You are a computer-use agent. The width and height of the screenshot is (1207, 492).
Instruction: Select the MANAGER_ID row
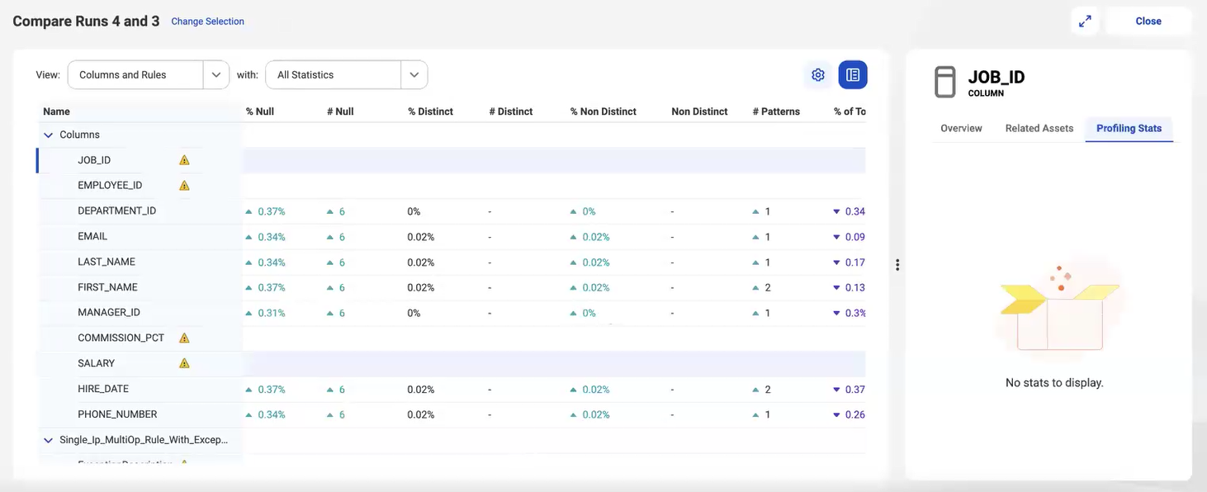click(x=452, y=313)
